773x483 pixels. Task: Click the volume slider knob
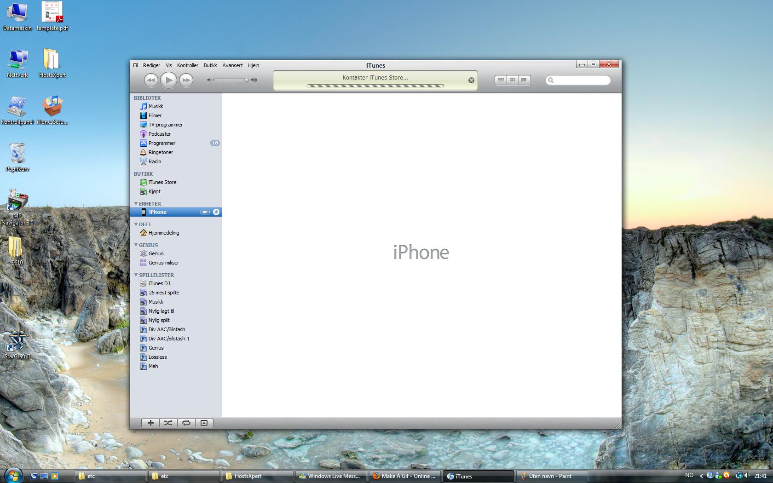247,80
